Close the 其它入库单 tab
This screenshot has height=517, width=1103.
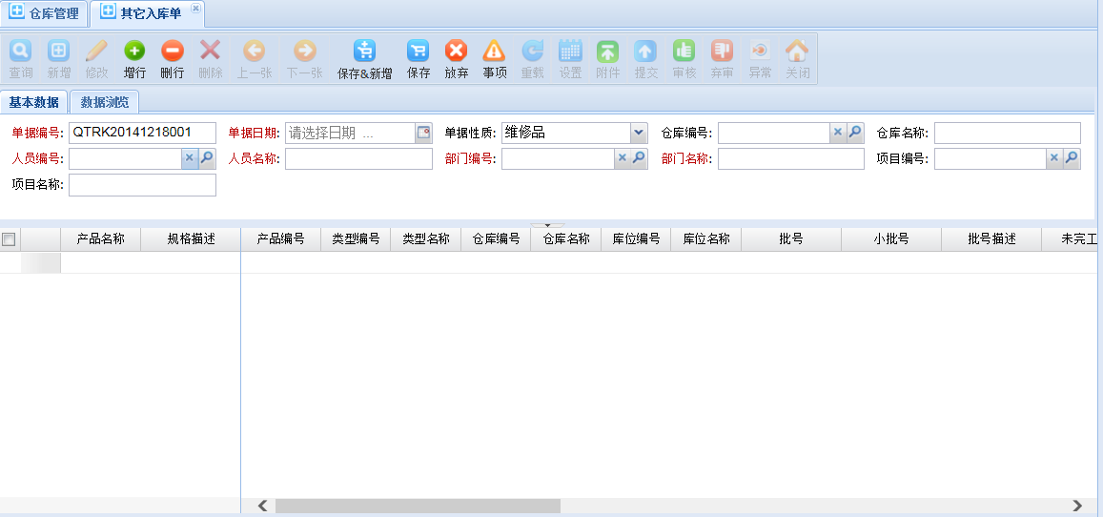[195, 8]
